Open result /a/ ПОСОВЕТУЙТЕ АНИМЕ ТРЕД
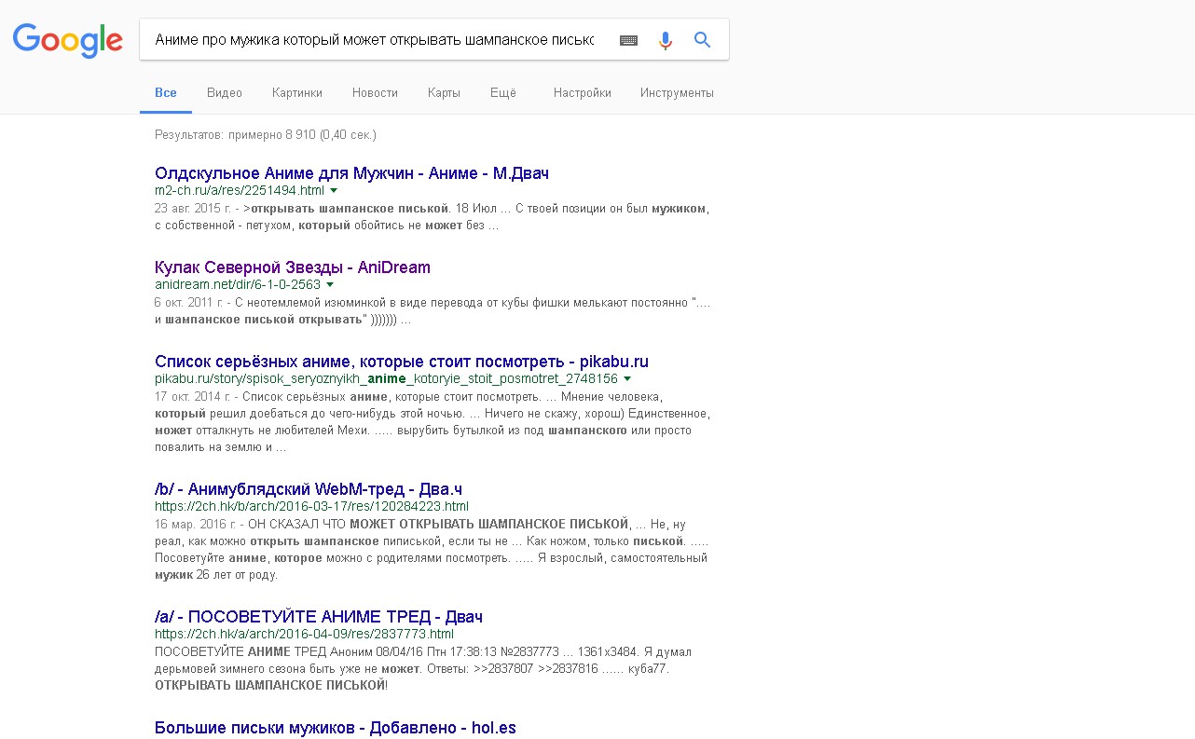1195x739 pixels. pos(319,617)
